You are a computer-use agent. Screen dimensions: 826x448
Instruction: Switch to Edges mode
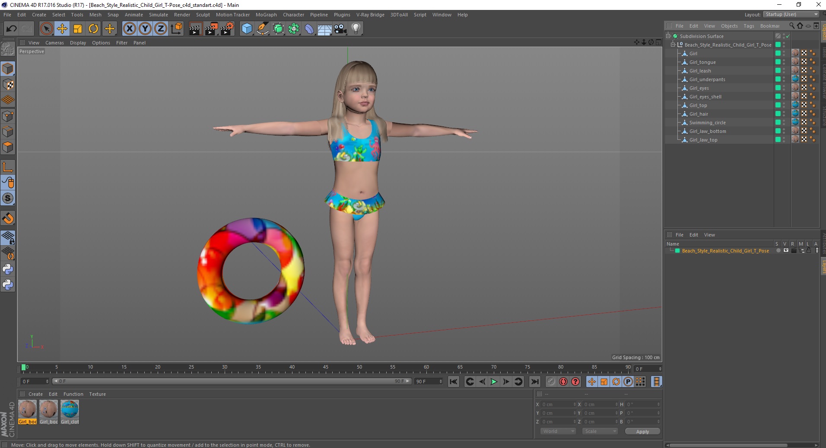click(8, 132)
